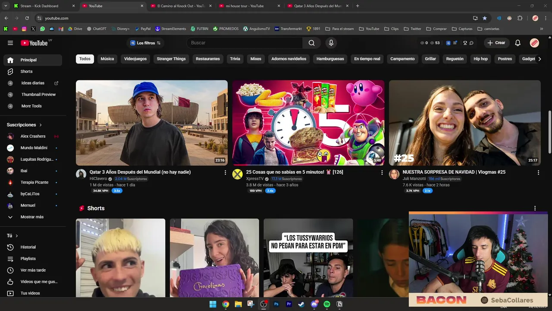552x311 pixels.
Task: Select the Hamburguesas chip
Action: click(330, 59)
